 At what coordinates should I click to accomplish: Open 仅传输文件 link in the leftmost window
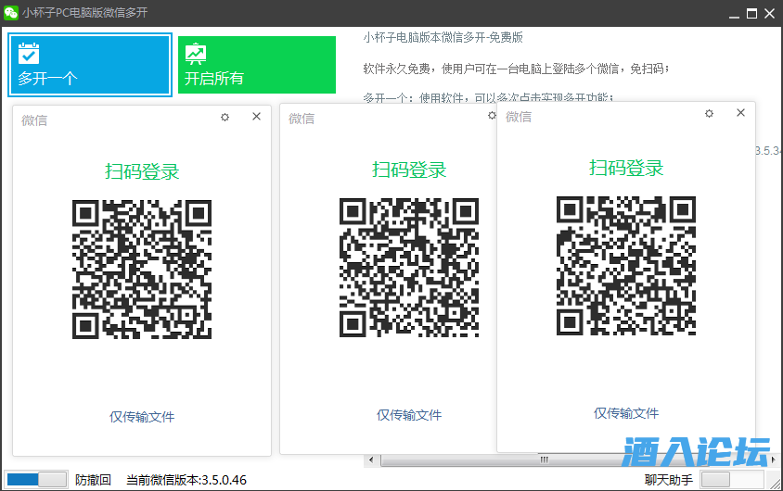tap(142, 417)
